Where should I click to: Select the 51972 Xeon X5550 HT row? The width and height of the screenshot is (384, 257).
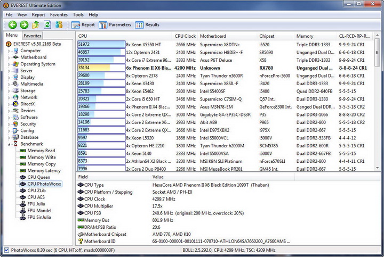pos(225,45)
